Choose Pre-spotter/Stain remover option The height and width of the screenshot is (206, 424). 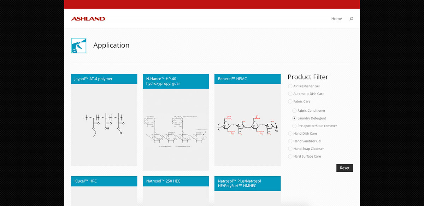295,126
